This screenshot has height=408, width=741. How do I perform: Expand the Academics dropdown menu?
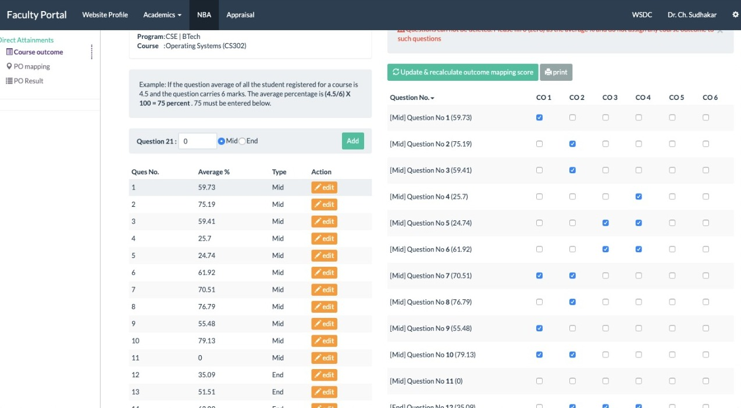pyautogui.click(x=162, y=15)
